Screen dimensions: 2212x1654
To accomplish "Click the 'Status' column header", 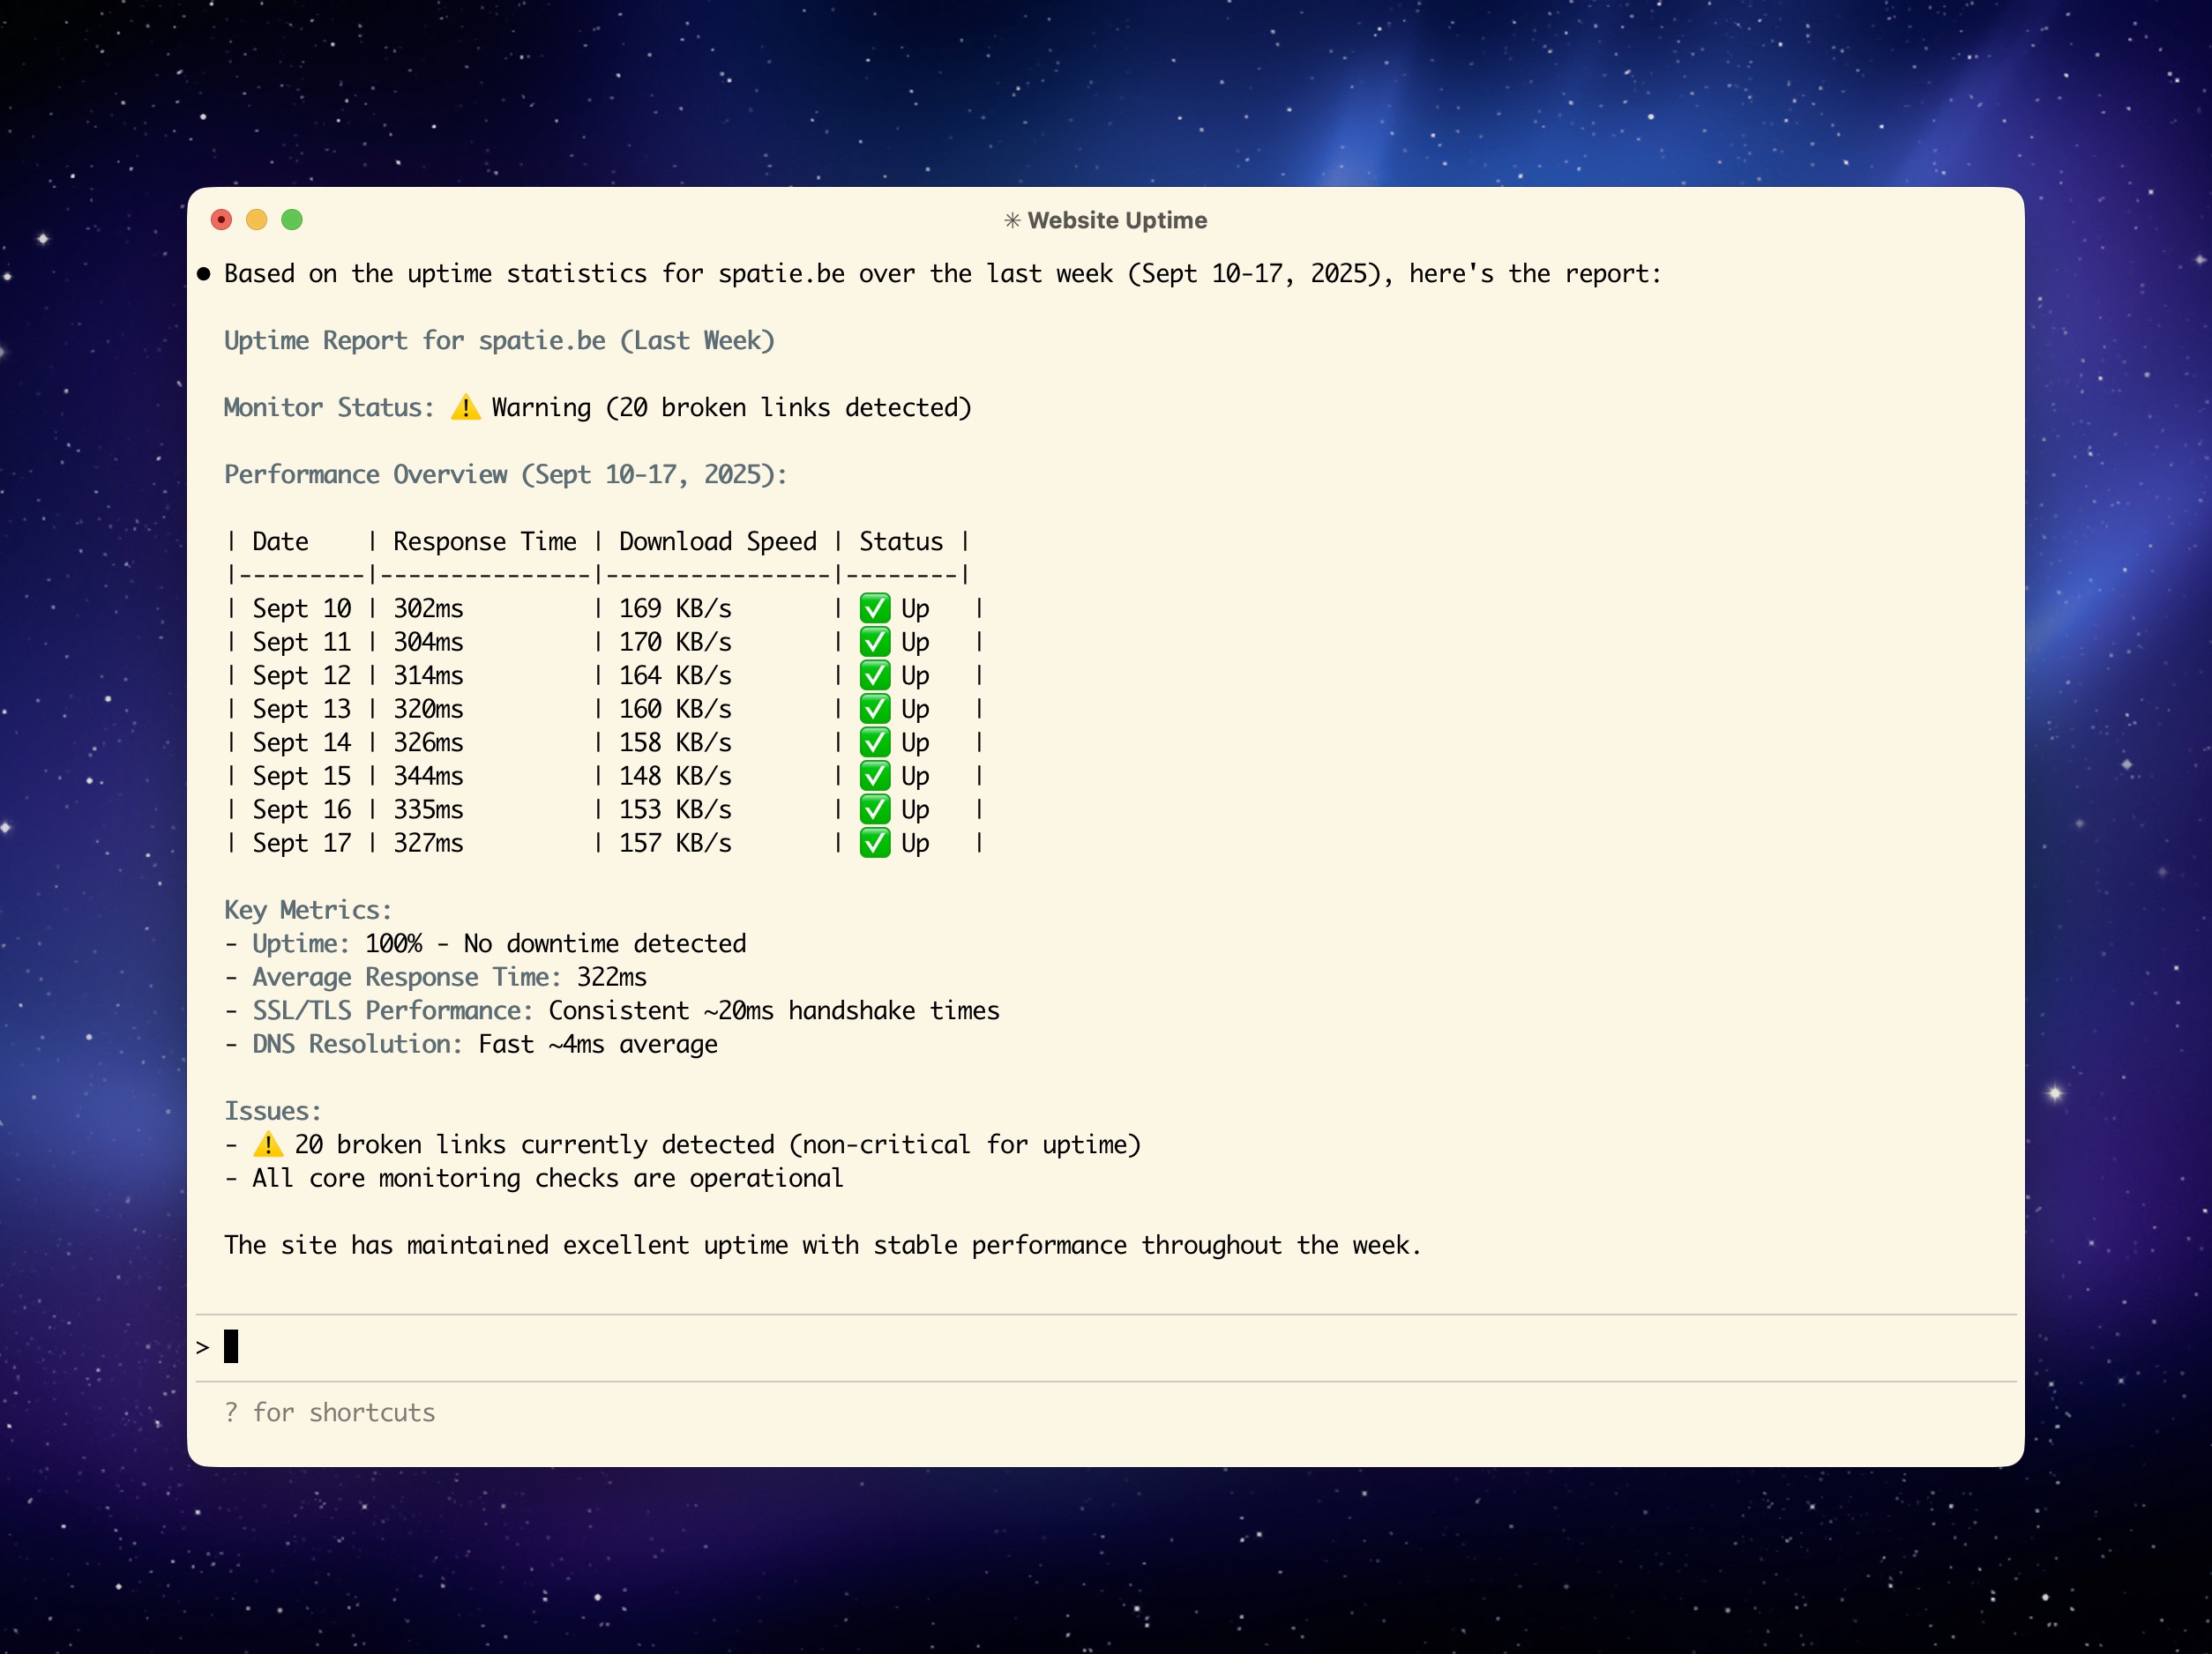I will (901, 541).
